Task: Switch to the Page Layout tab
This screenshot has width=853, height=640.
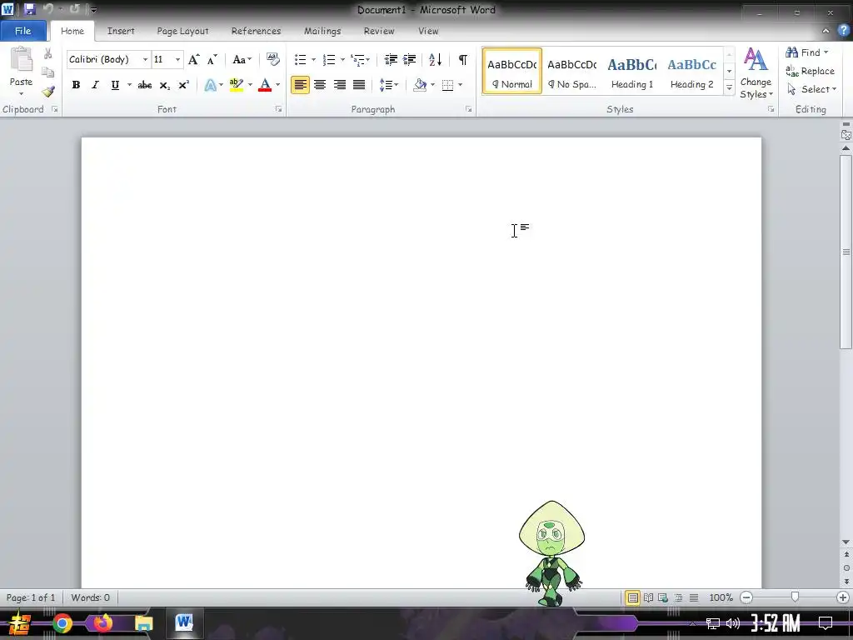Action: tap(182, 31)
